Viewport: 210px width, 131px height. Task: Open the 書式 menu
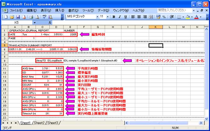click(x=73, y=10)
